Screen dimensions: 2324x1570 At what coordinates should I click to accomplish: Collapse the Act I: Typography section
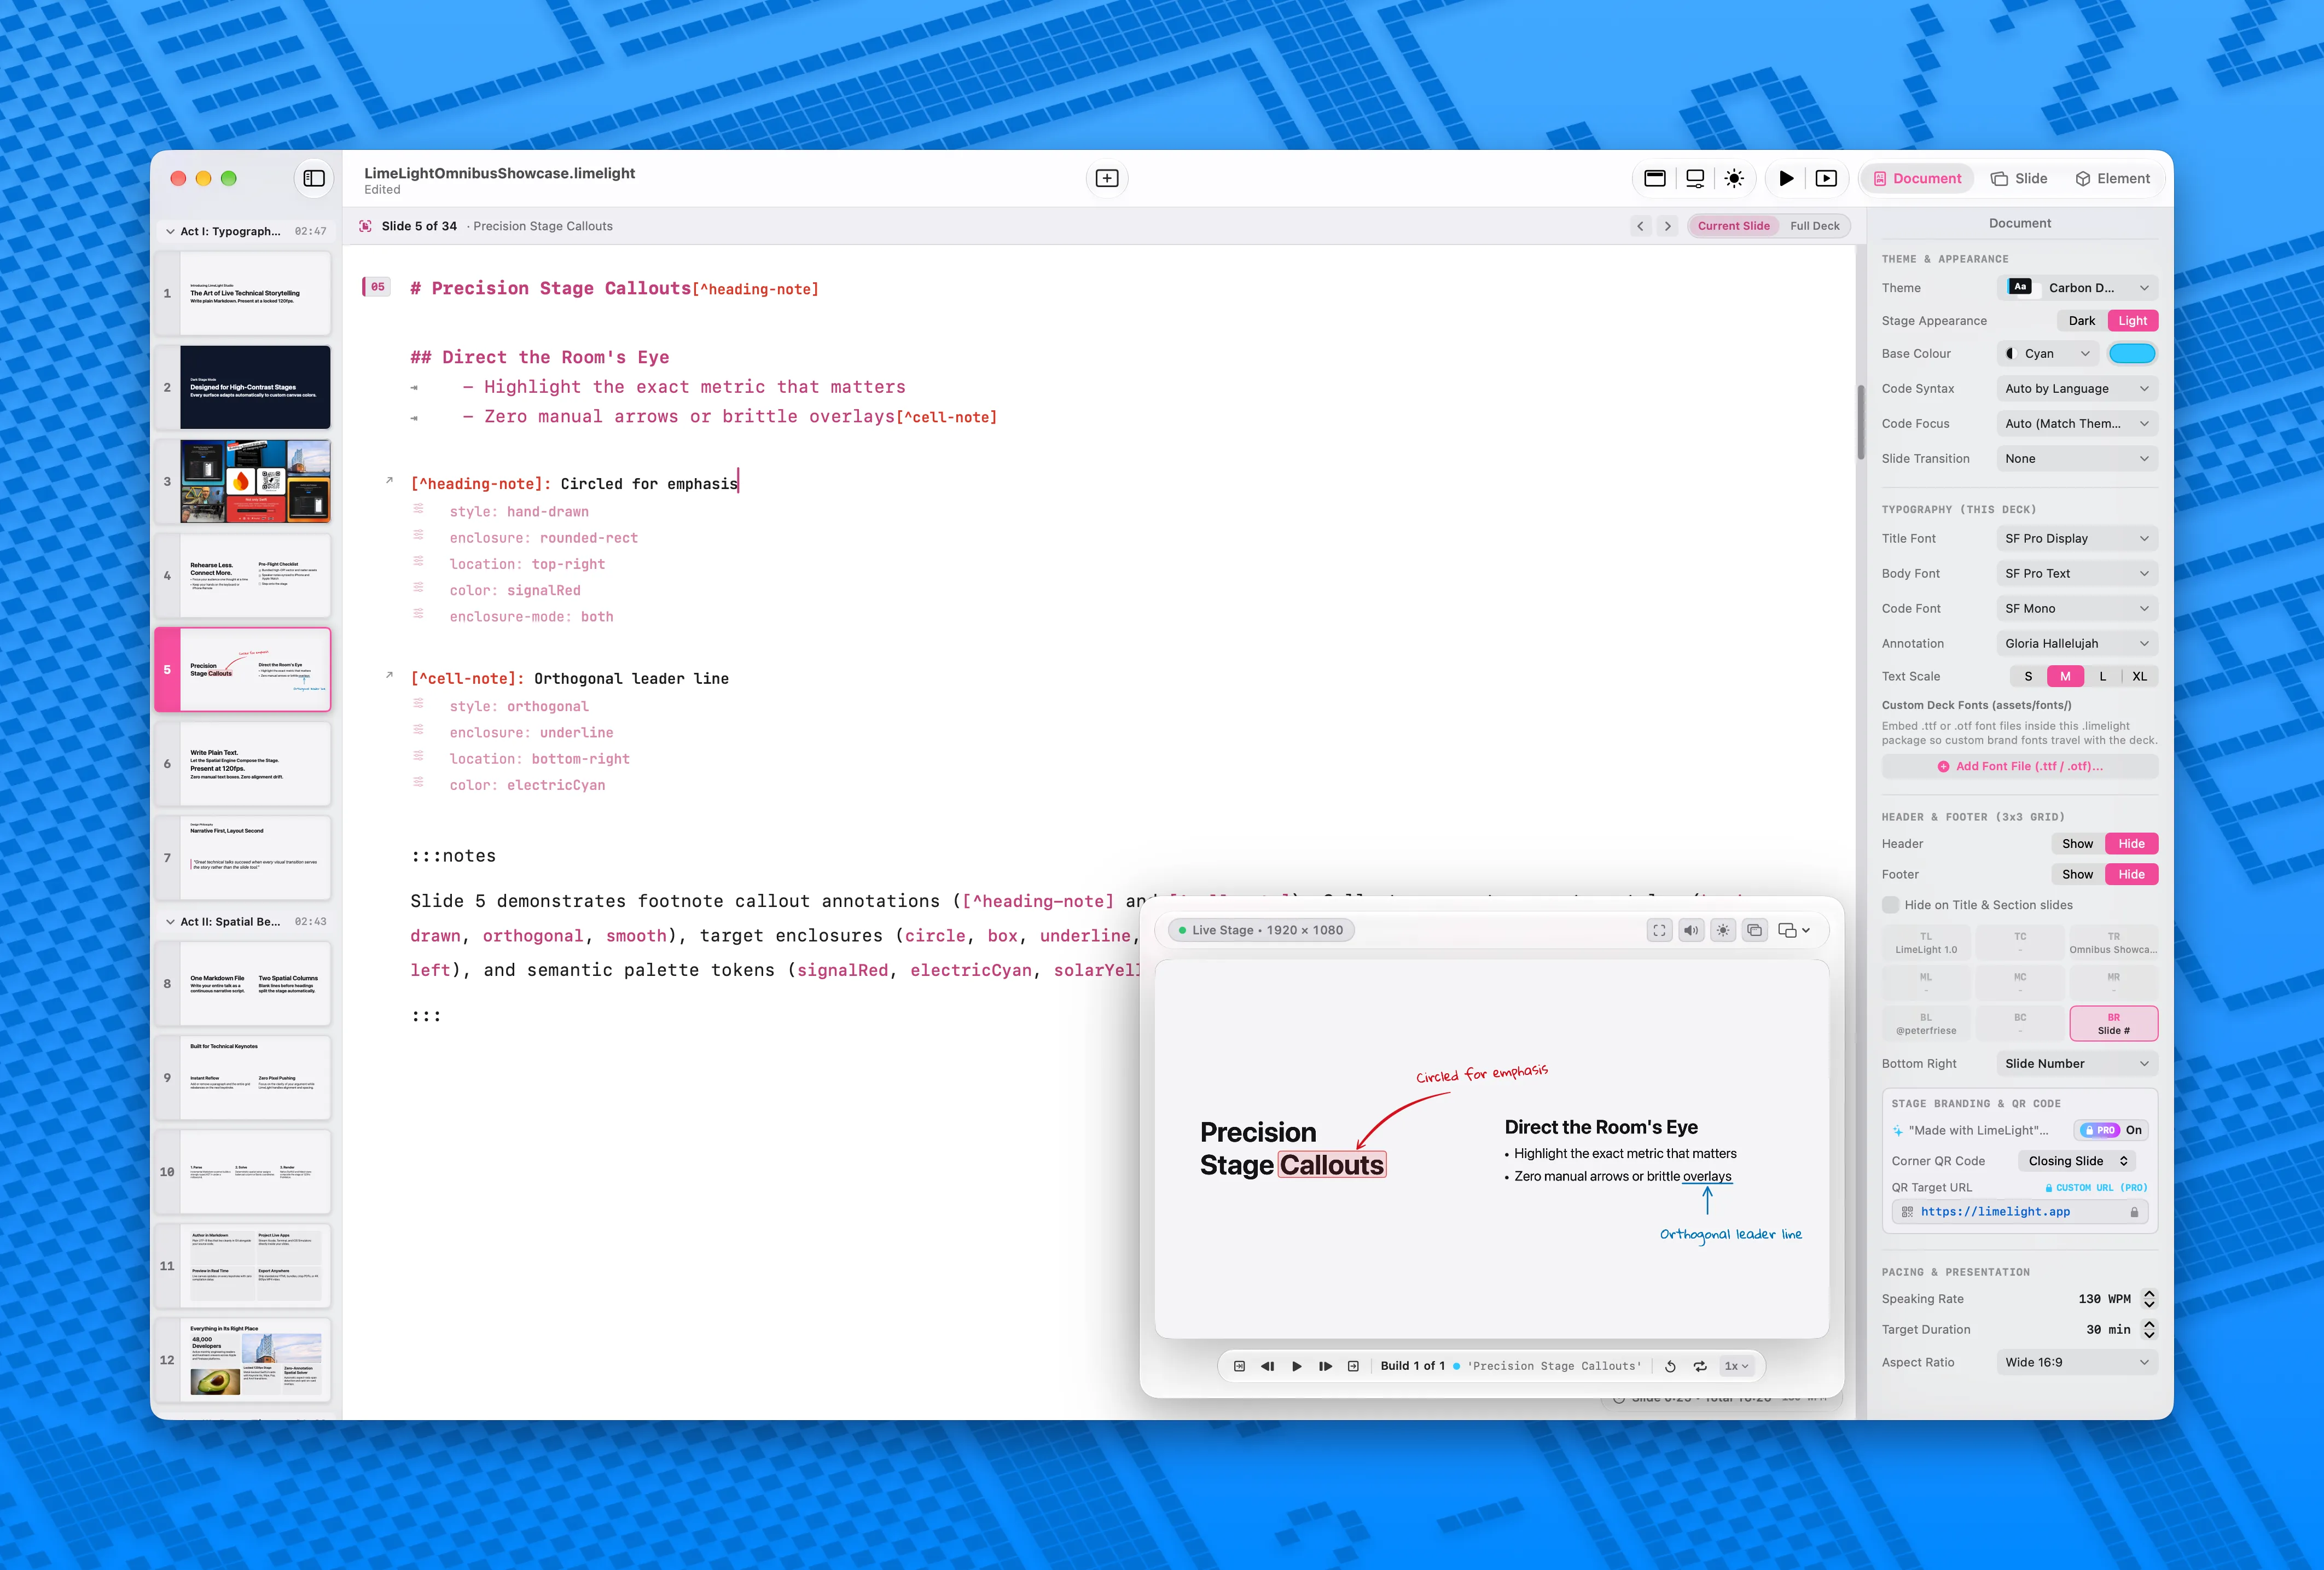170,231
